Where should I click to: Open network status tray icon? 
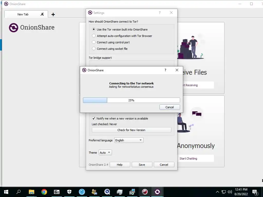pyautogui.click(x=224, y=192)
